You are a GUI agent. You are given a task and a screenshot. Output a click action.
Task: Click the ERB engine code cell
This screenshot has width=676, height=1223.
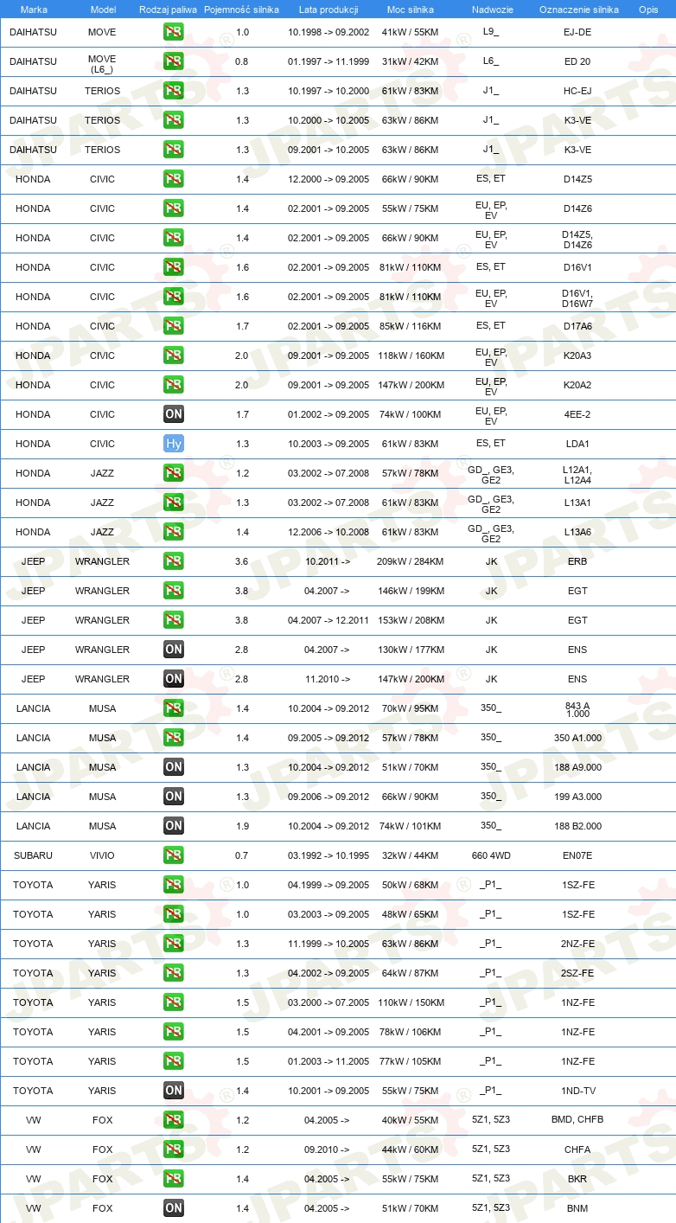[x=577, y=561]
